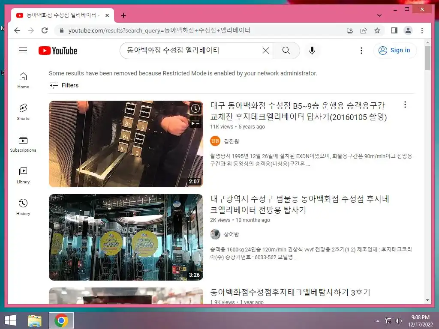
Task: Click the page vertical scrollbar thumb
Action: (427, 58)
